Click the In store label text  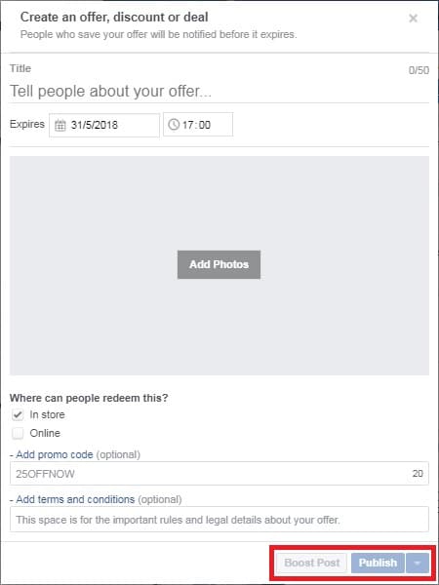pyautogui.click(x=47, y=414)
